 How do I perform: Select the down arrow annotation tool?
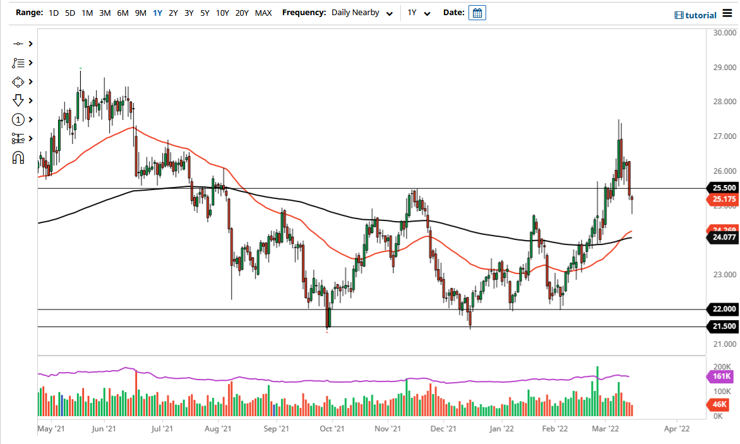point(18,100)
